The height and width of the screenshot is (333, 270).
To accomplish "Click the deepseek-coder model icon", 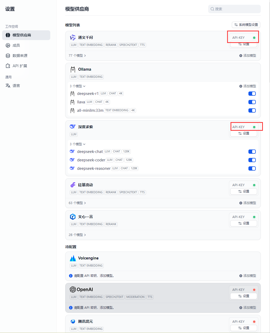I will pyautogui.click(x=72, y=160).
